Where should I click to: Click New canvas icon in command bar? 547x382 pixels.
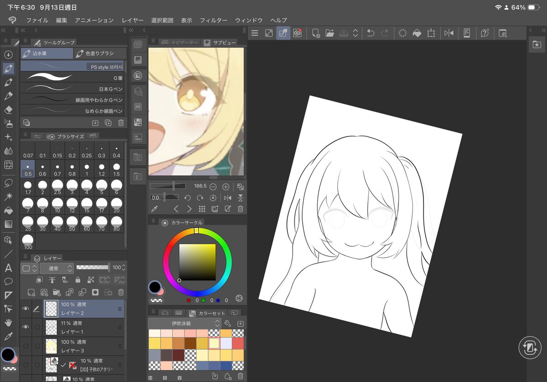[316, 33]
